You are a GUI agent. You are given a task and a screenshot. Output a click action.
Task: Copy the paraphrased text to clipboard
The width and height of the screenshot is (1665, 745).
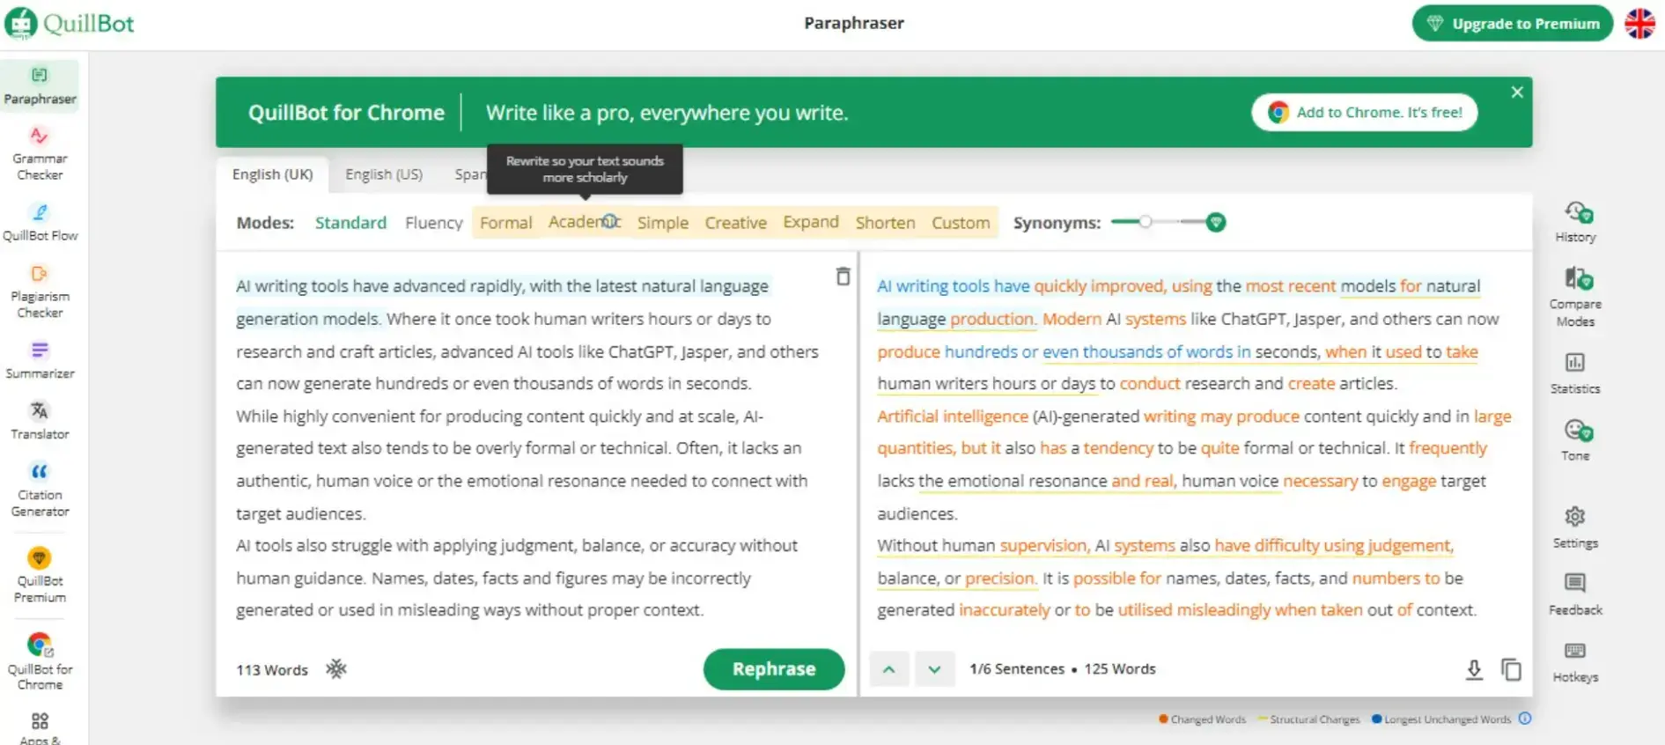point(1511,669)
